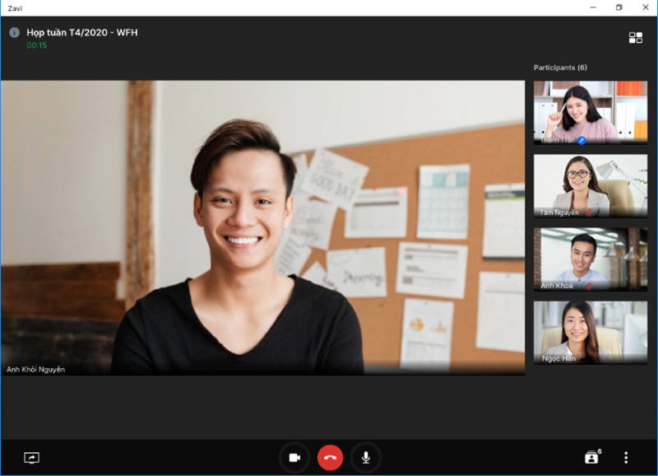The width and height of the screenshot is (658, 476).
Task: Click the blue host badge on Thành Trân
Action: pos(582,141)
